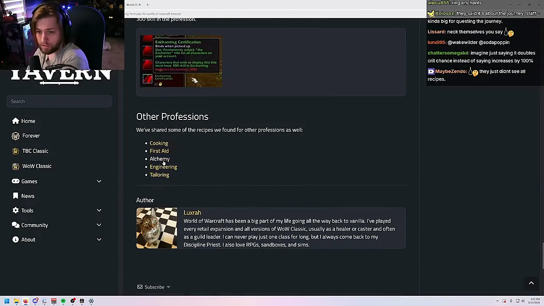The width and height of the screenshot is (544, 306).
Task: Click the TBC Classic logo icon
Action: pyautogui.click(x=16, y=151)
